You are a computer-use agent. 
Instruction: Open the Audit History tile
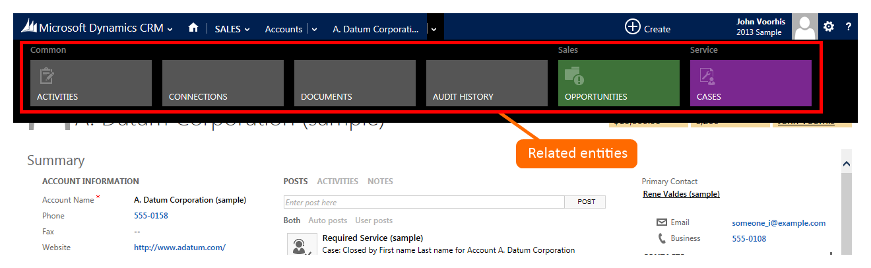click(x=487, y=83)
